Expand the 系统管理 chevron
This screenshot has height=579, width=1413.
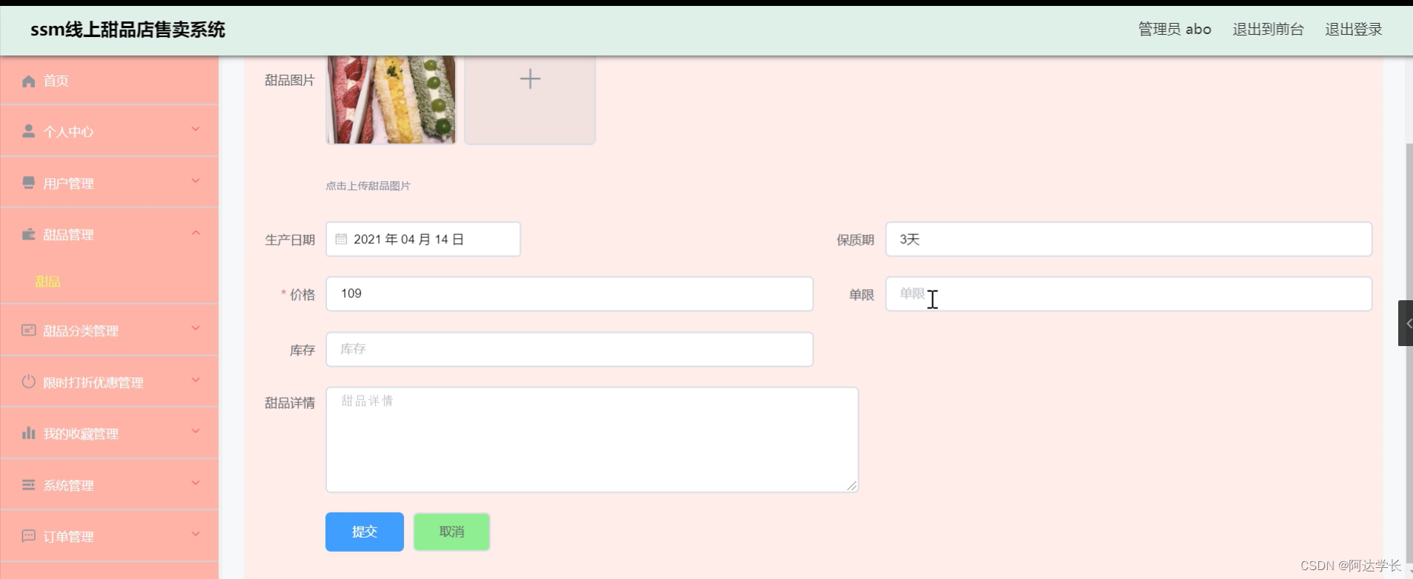[x=196, y=483]
